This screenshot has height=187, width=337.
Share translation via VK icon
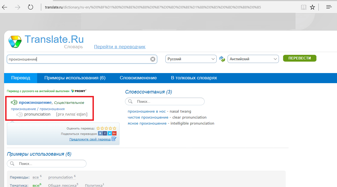(100, 134)
